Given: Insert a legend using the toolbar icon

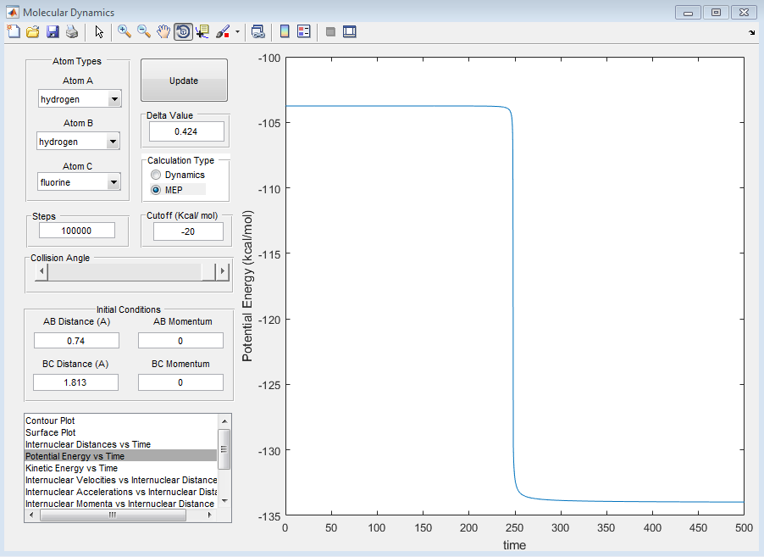Looking at the screenshot, I should tap(304, 31).
